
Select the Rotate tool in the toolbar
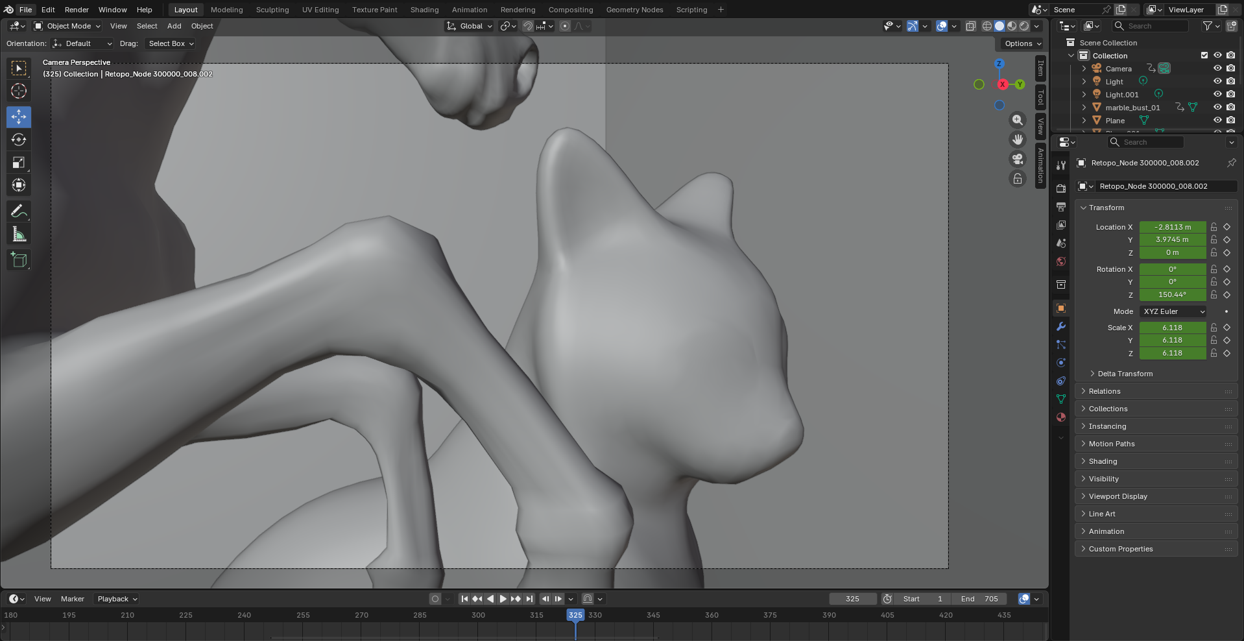pos(19,139)
